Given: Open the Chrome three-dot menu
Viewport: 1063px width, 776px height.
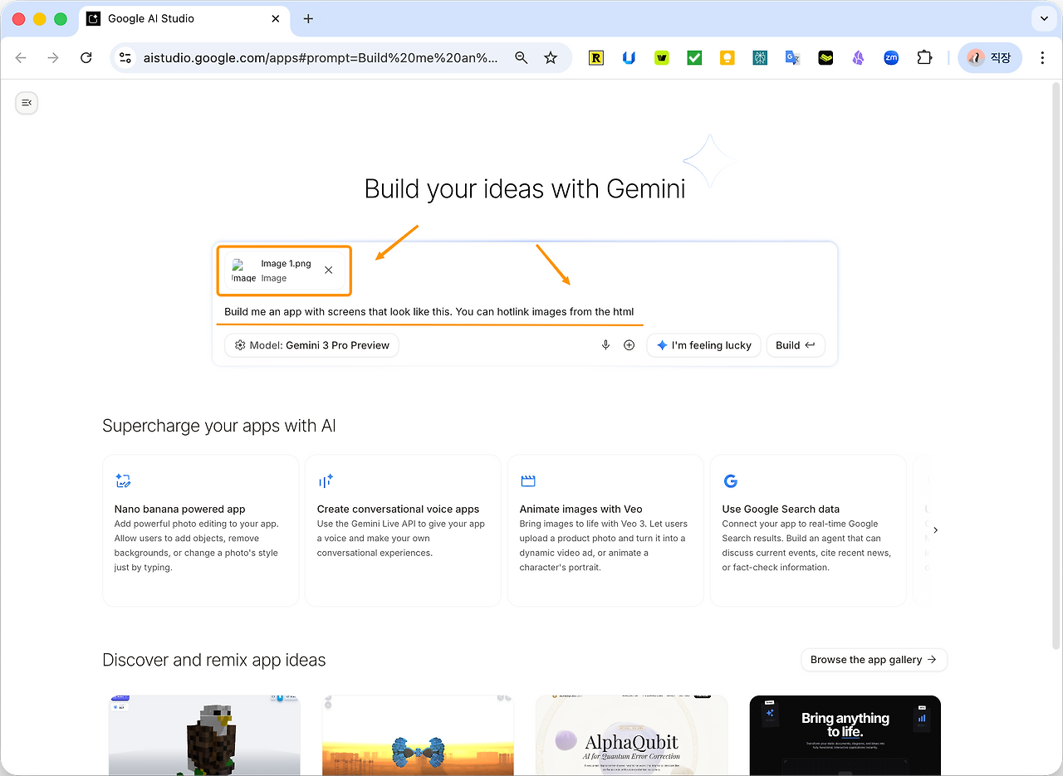Looking at the screenshot, I should [1042, 58].
